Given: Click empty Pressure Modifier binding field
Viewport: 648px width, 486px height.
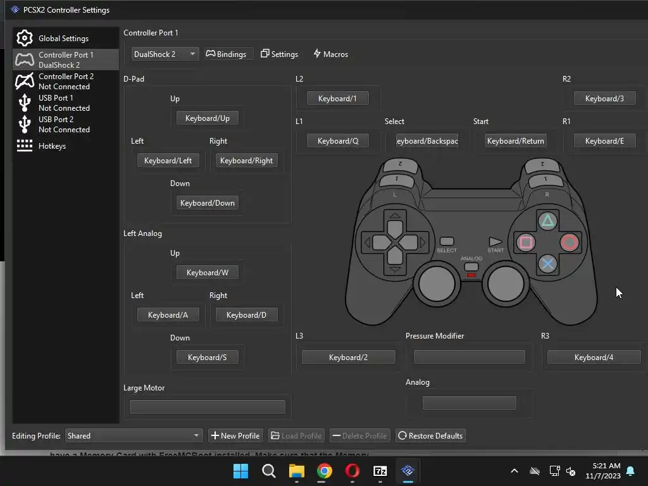Looking at the screenshot, I should pyautogui.click(x=469, y=357).
